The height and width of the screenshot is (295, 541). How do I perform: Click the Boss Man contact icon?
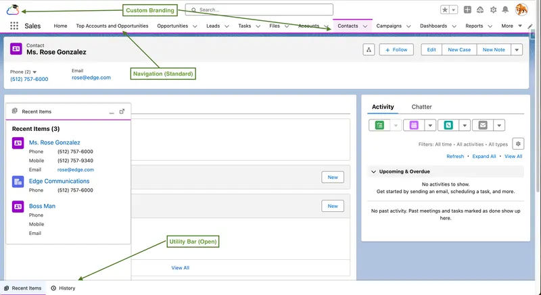(18, 207)
